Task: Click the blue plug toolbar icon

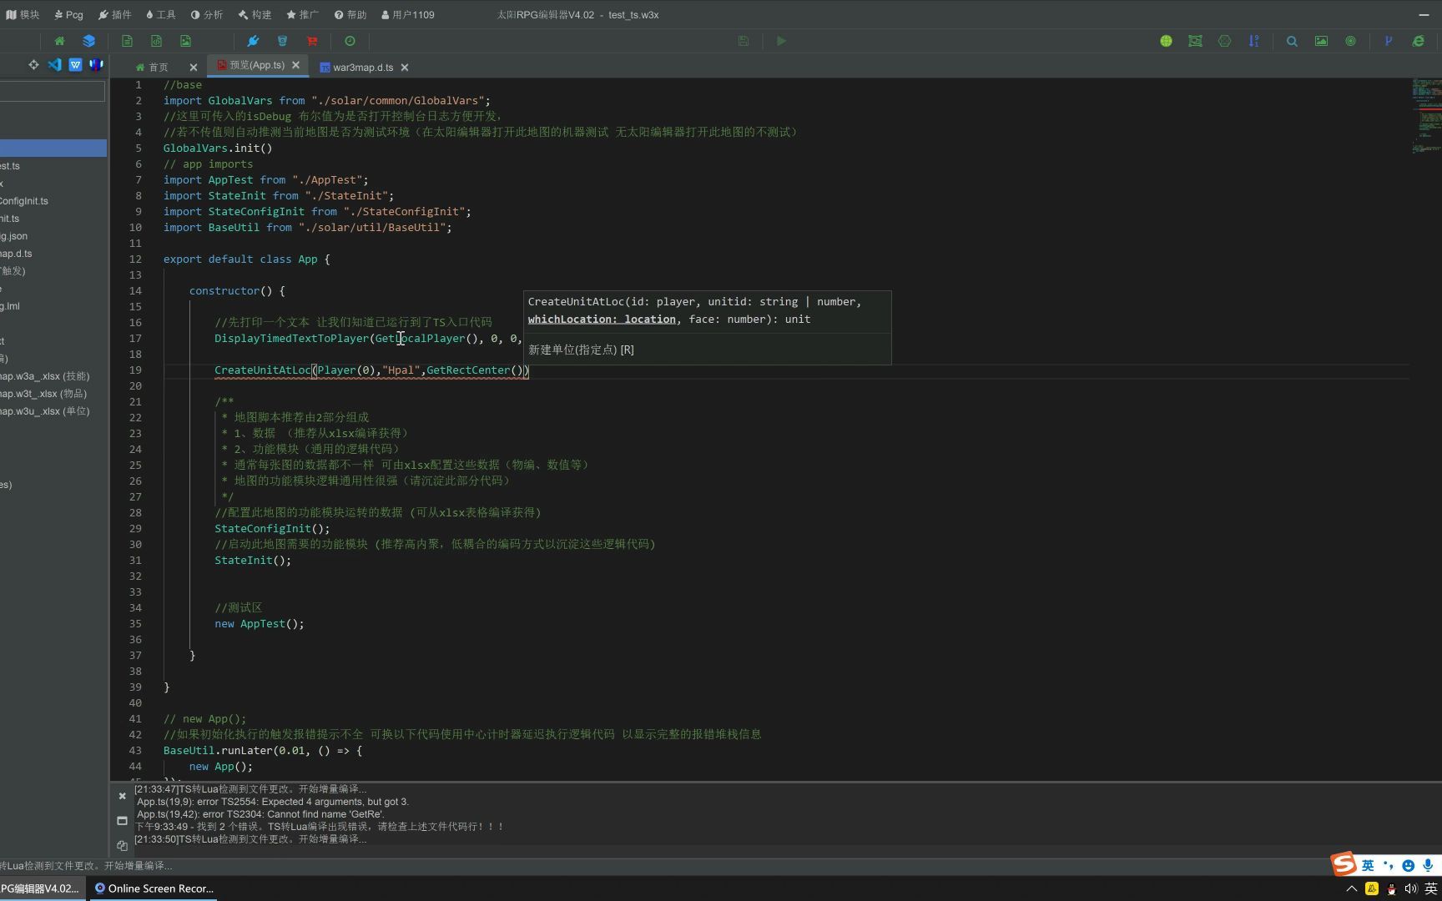Action: (253, 41)
